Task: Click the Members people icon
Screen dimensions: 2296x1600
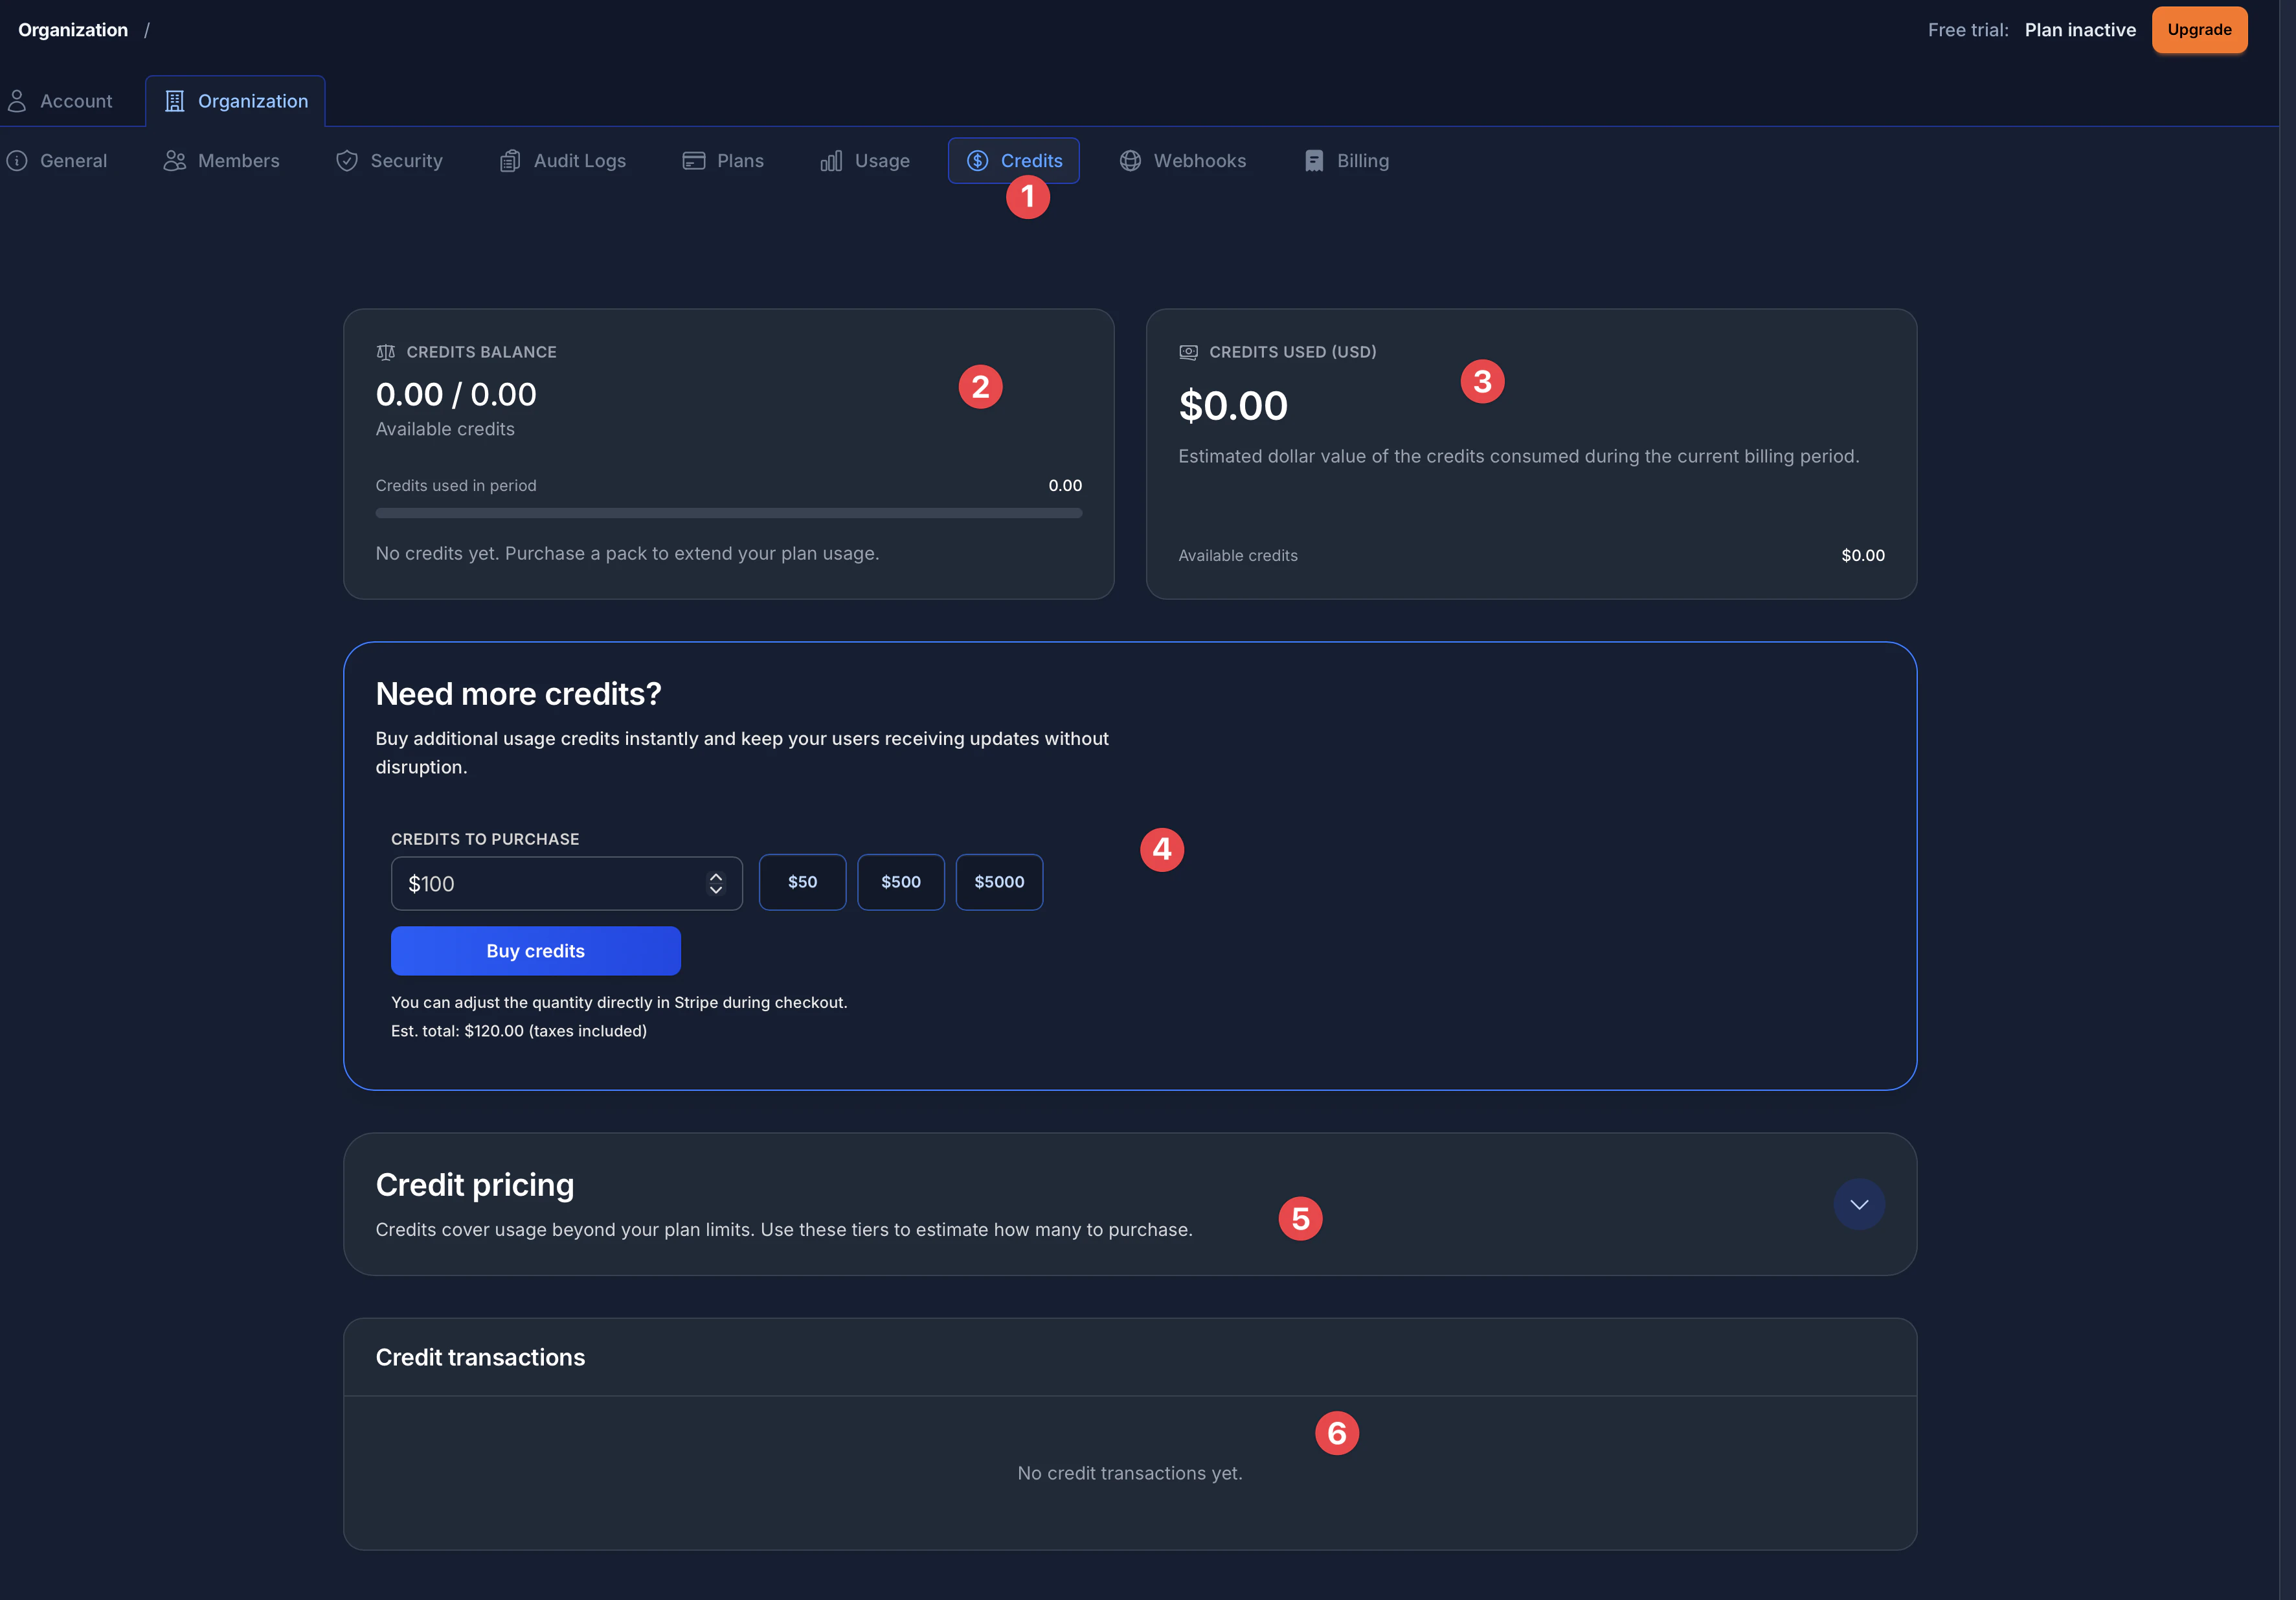Action: click(x=173, y=160)
